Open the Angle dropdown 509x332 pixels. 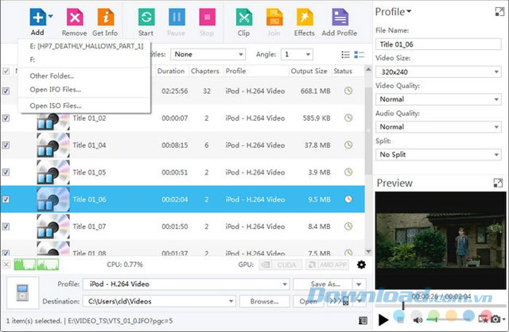point(295,54)
